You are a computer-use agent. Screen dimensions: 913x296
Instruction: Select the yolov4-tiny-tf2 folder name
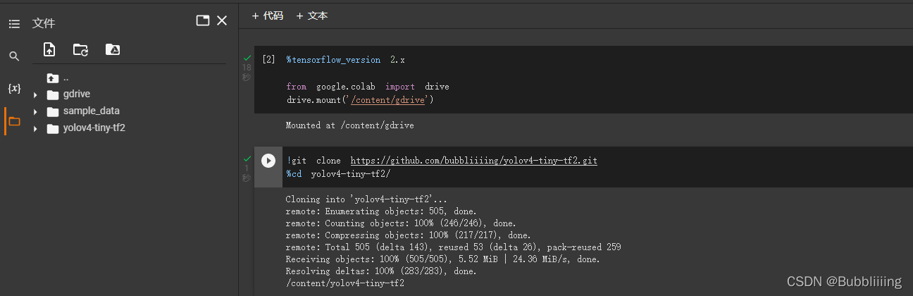(94, 128)
